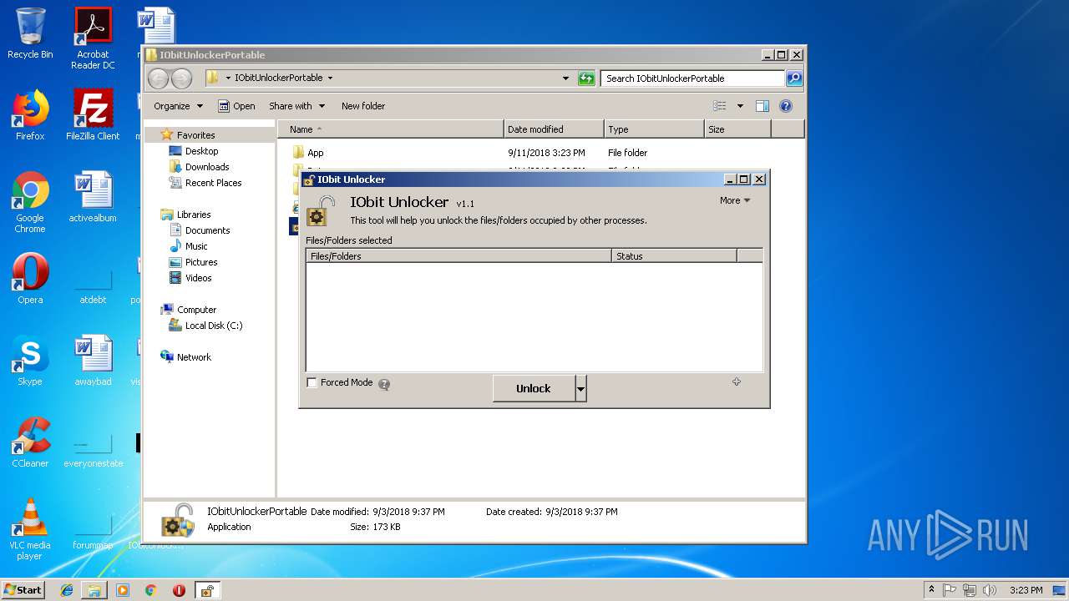Open the Share with dropdown
Image resolution: width=1069 pixels, height=601 pixels.
(x=296, y=106)
